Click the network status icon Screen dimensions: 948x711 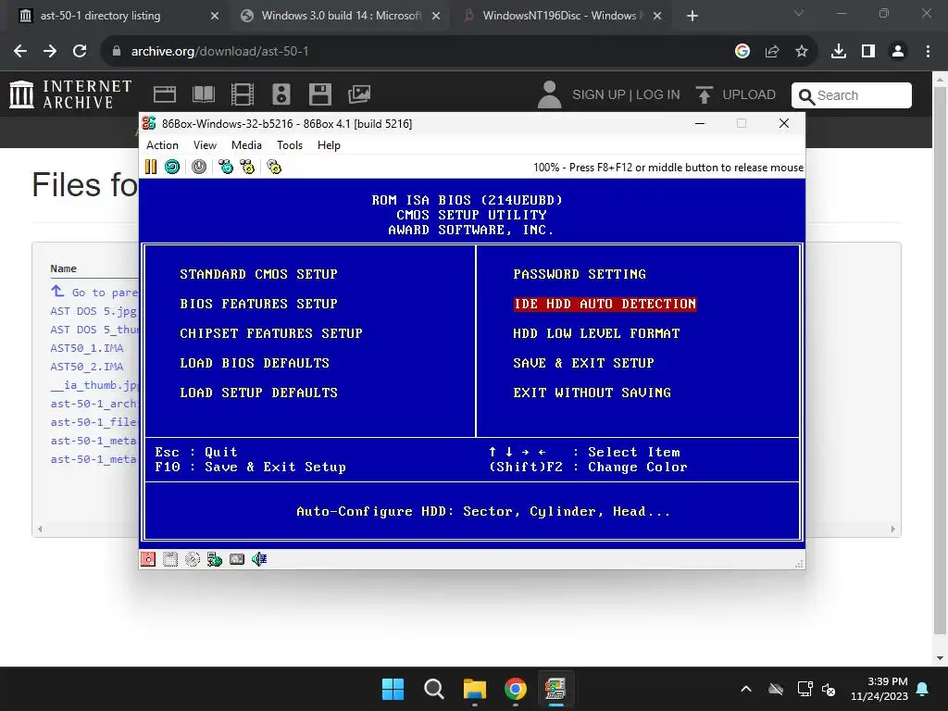click(215, 559)
